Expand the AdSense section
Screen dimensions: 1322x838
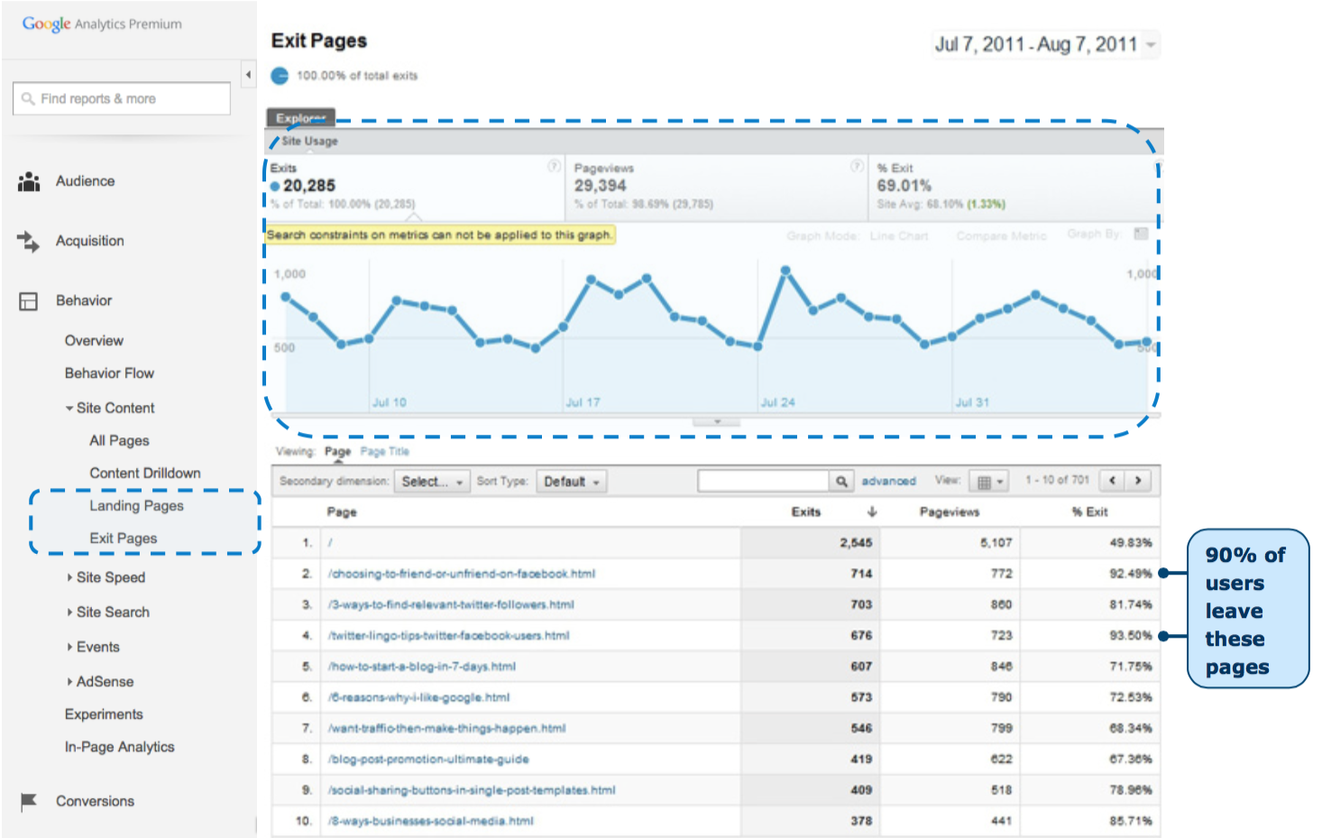pyautogui.click(x=69, y=682)
